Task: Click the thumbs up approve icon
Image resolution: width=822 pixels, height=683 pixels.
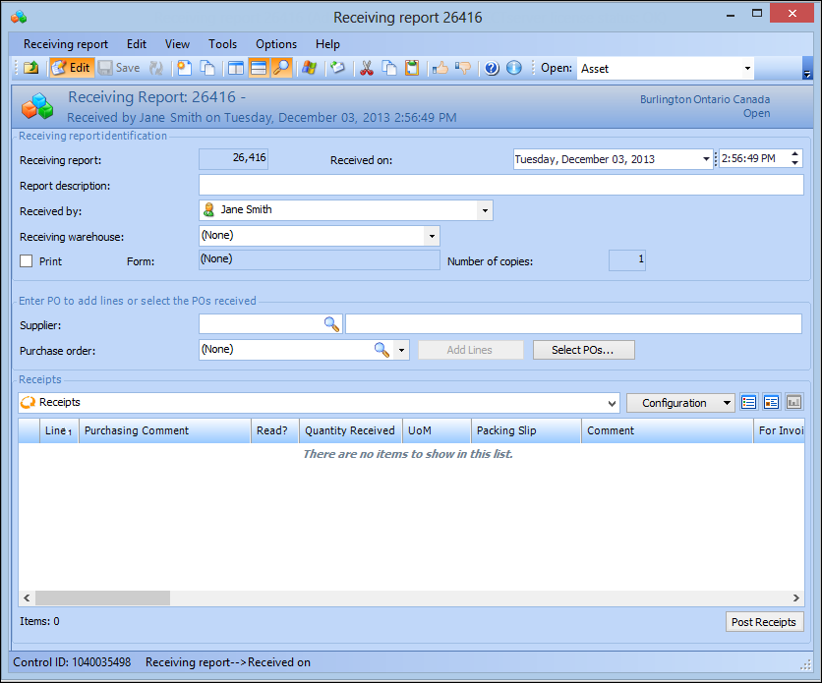Action: (x=440, y=68)
